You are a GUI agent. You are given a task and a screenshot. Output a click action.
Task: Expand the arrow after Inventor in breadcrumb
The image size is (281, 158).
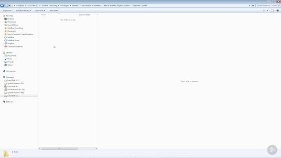point(80,6)
